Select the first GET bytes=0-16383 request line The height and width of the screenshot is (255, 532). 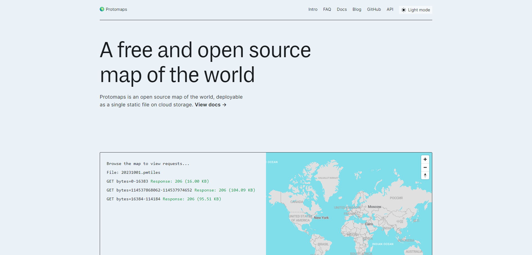tap(127, 181)
